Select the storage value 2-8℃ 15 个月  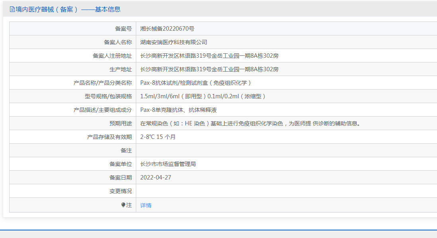click(158, 137)
